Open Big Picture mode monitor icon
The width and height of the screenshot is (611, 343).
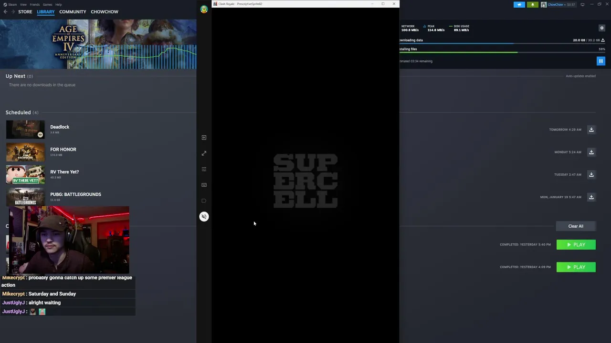coord(582,5)
